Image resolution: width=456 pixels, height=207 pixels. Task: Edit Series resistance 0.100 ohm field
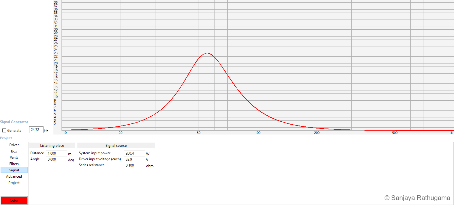click(134, 166)
